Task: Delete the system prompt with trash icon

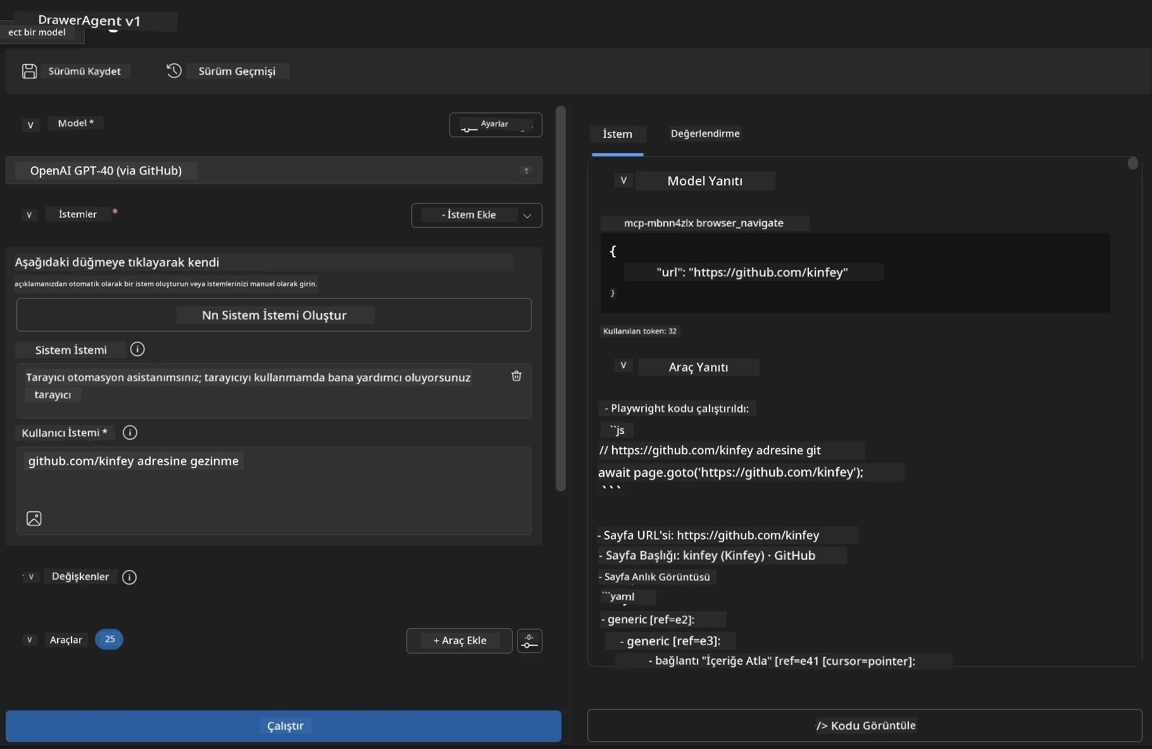Action: click(x=517, y=376)
